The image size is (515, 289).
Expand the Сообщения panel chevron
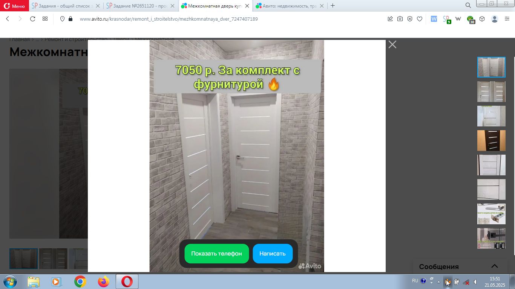tap(494, 266)
